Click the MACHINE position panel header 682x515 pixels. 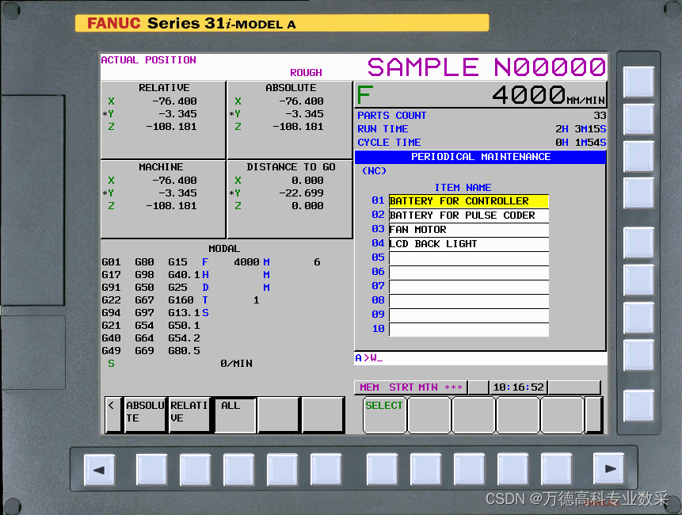pyautogui.click(x=161, y=167)
